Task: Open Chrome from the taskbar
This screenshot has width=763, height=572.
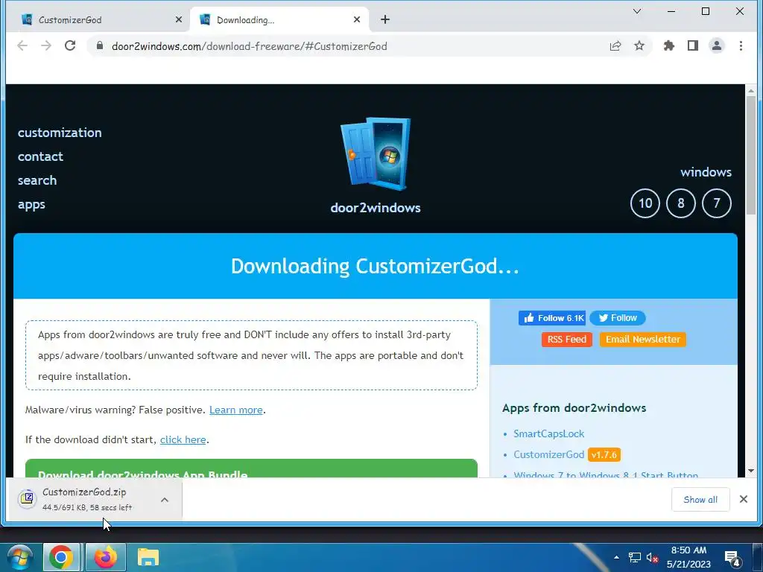Action: click(61, 557)
